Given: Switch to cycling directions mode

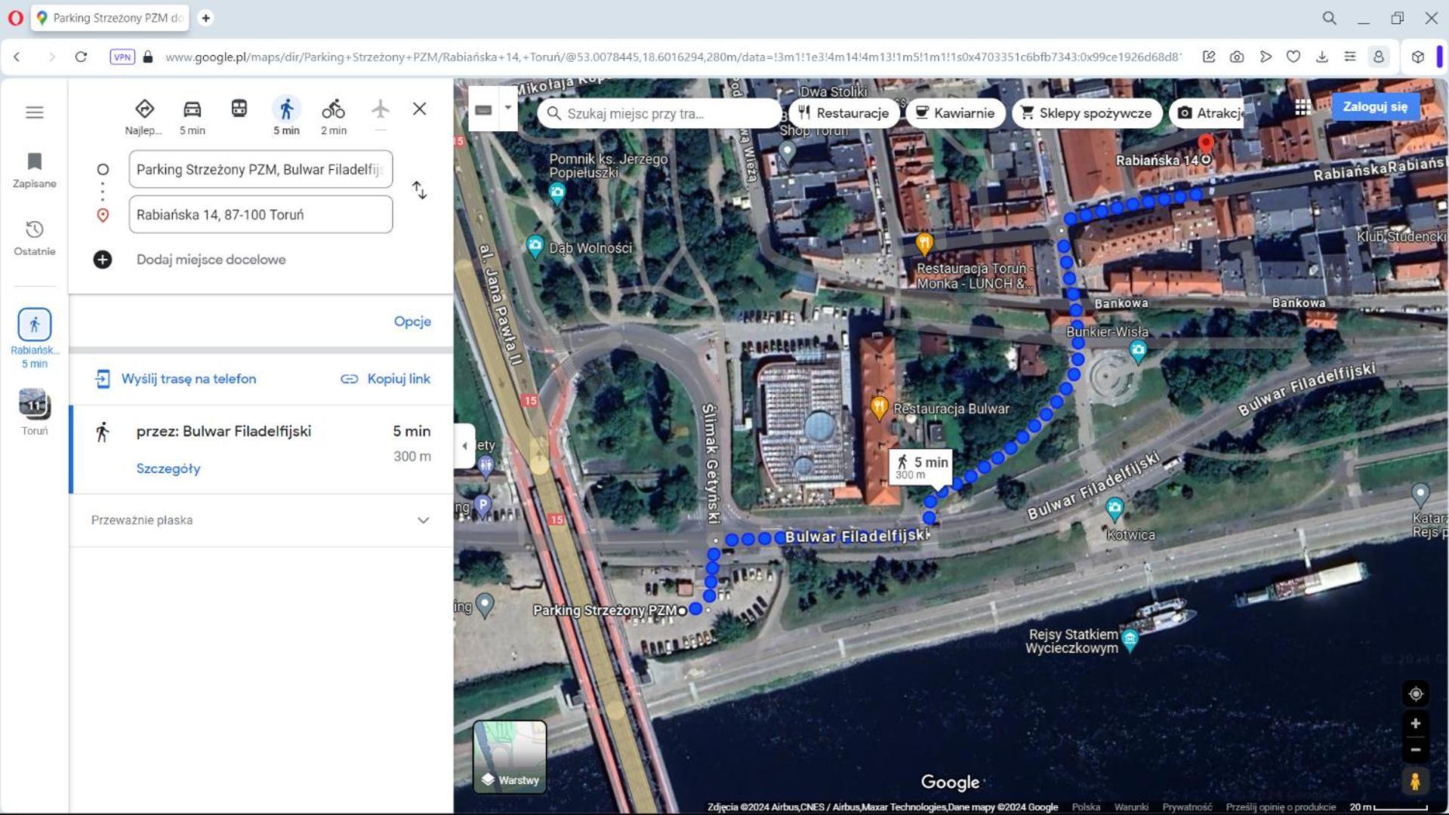Looking at the screenshot, I should click(x=333, y=116).
